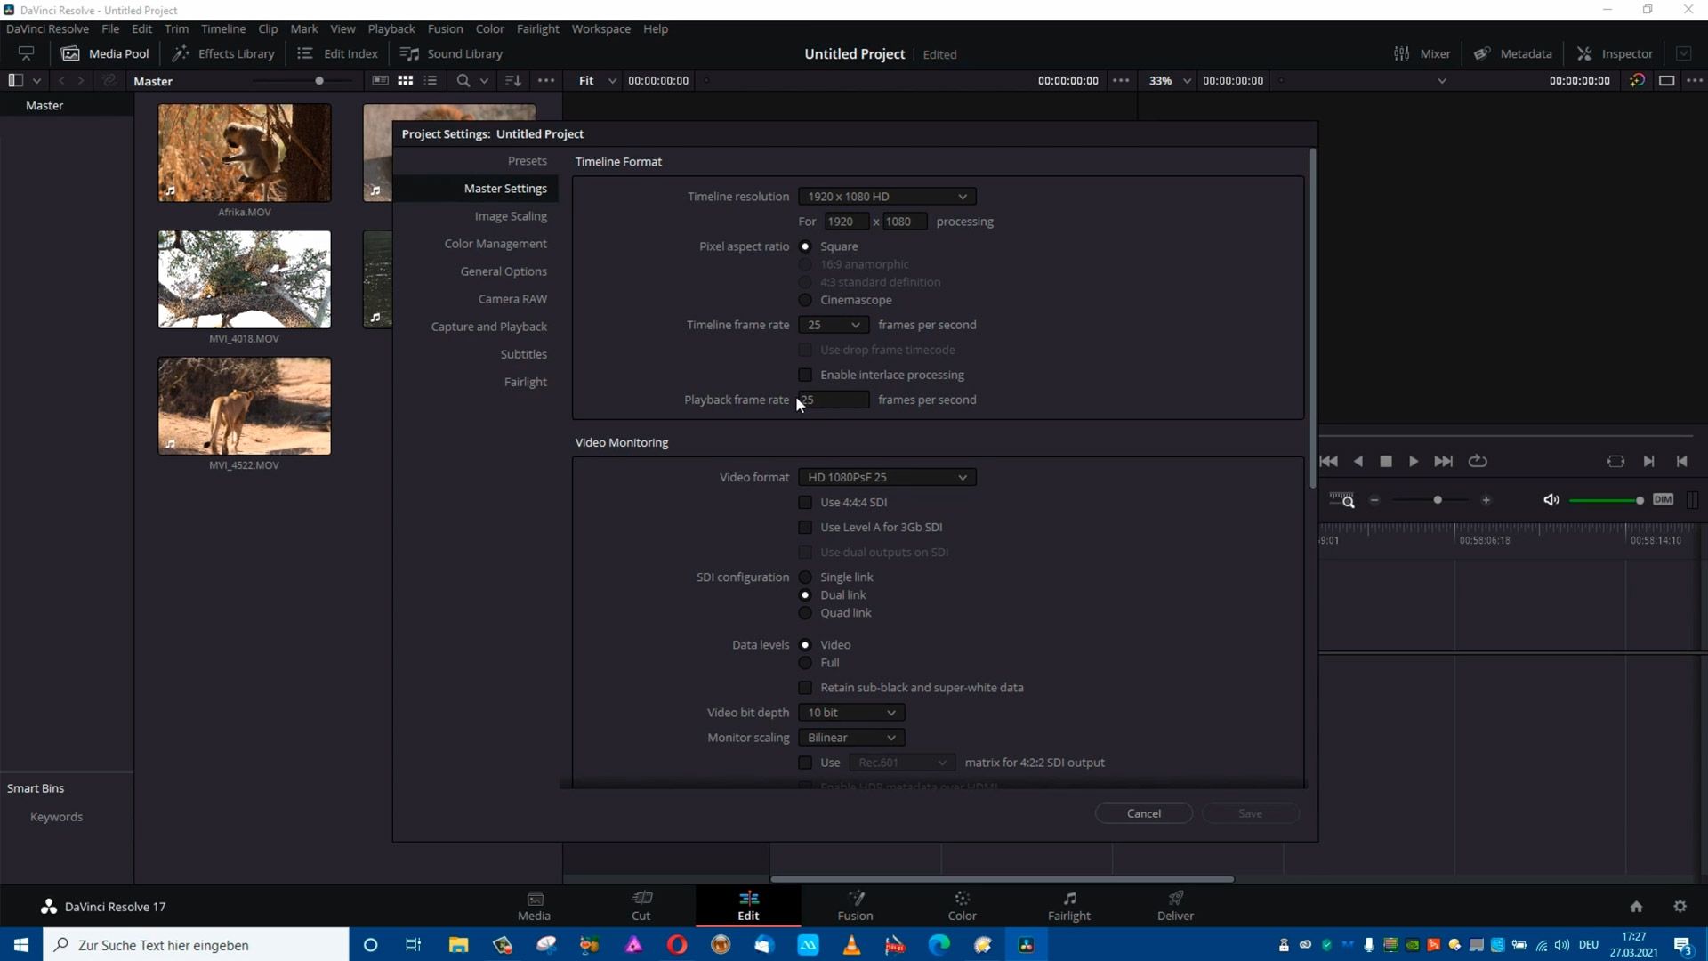Viewport: 1708px width, 961px height.
Task: Open Video bit depth dropdown
Action: click(851, 712)
